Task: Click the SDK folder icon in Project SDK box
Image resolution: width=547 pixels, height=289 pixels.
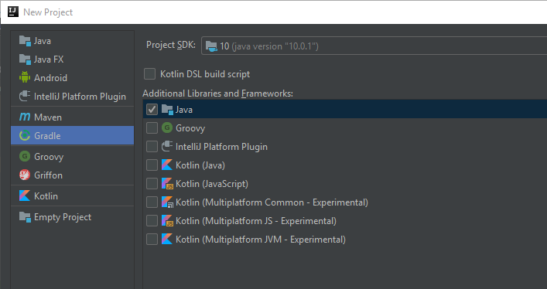Action: click(x=211, y=46)
